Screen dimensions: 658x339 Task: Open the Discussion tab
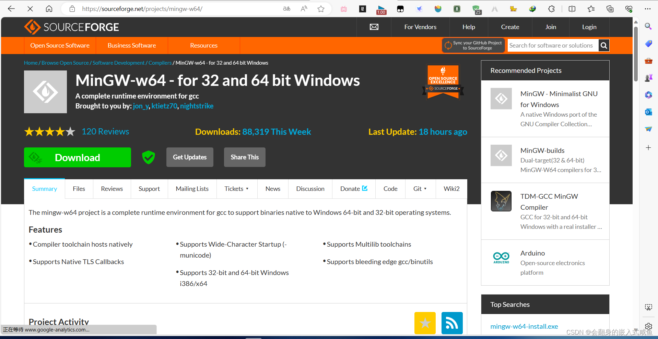(310, 189)
